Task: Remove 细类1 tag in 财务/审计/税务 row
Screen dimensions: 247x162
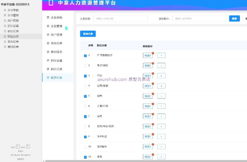Action: [x=153, y=124]
